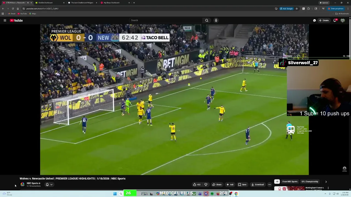Viewport: 351px width, 197px height.
Task: Switch to the best ChatBot and Widgets tab
Action: [x=82, y=3]
